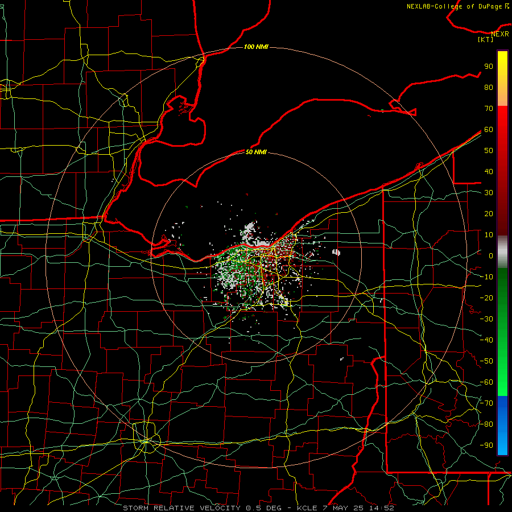512x512 pixels.
Task: Click the 40 velocity scale label
Action: pyautogui.click(x=489, y=171)
